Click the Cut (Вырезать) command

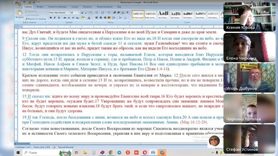tap(31, 11)
